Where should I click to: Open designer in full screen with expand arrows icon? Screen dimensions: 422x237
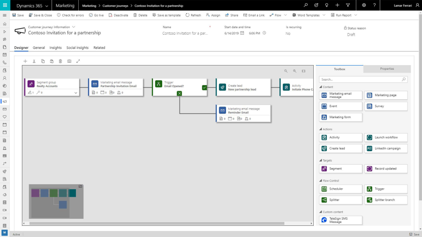[x=78, y=61]
